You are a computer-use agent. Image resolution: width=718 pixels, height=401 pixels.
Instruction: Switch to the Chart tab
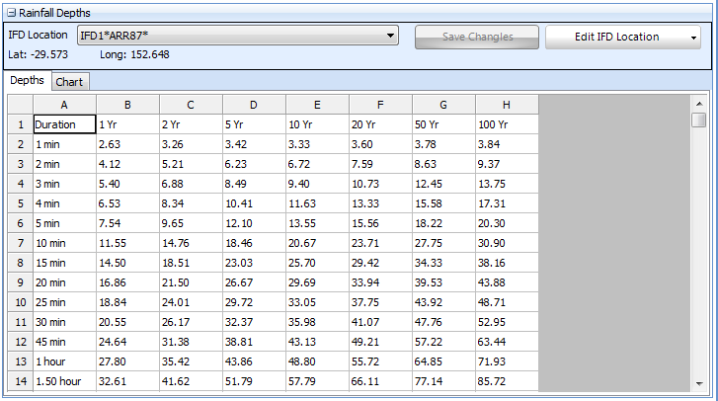(69, 82)
